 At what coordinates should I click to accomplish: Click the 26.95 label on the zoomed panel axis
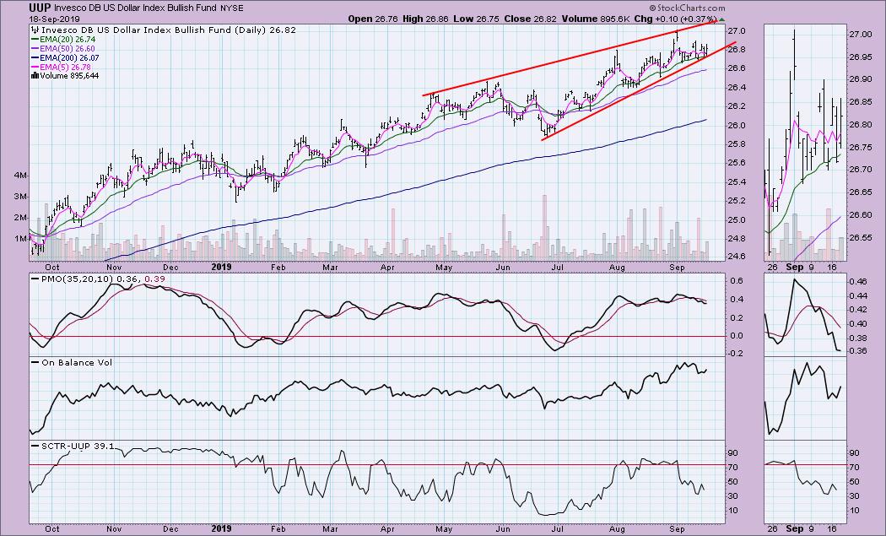pos(862,57)
